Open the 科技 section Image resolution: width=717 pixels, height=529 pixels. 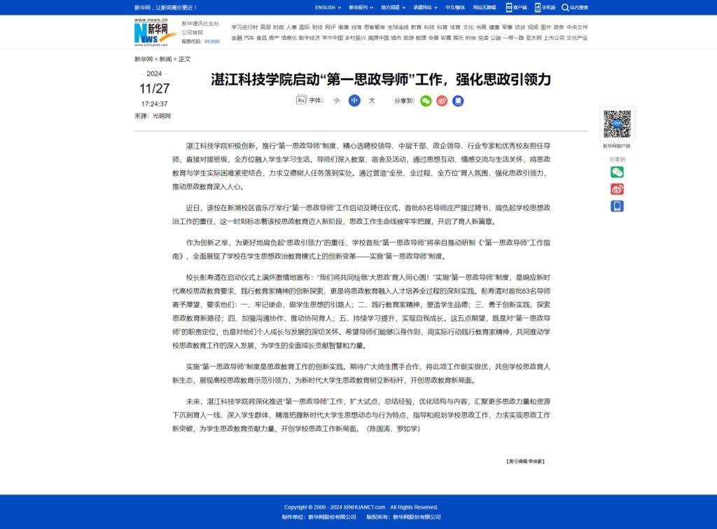429,27
